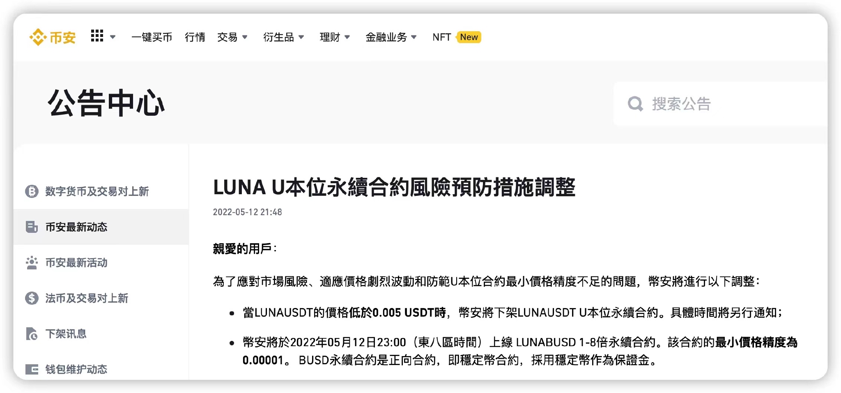Expand the 交易 dropdown arrow

point(245,37)
